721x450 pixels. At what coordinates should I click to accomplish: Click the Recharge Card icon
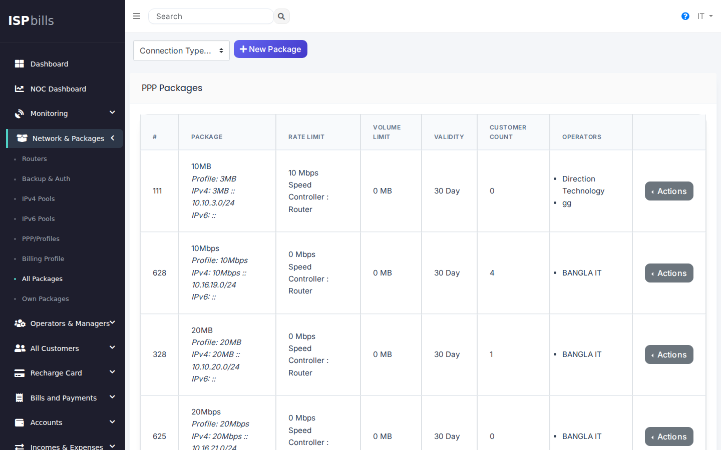20,373
